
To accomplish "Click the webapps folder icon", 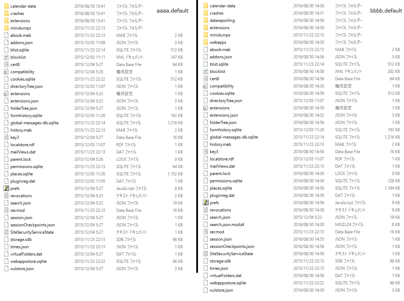I will (205, 42).
